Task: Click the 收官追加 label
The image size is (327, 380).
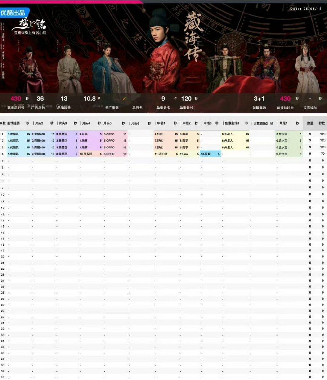Action: coord(310,108)
